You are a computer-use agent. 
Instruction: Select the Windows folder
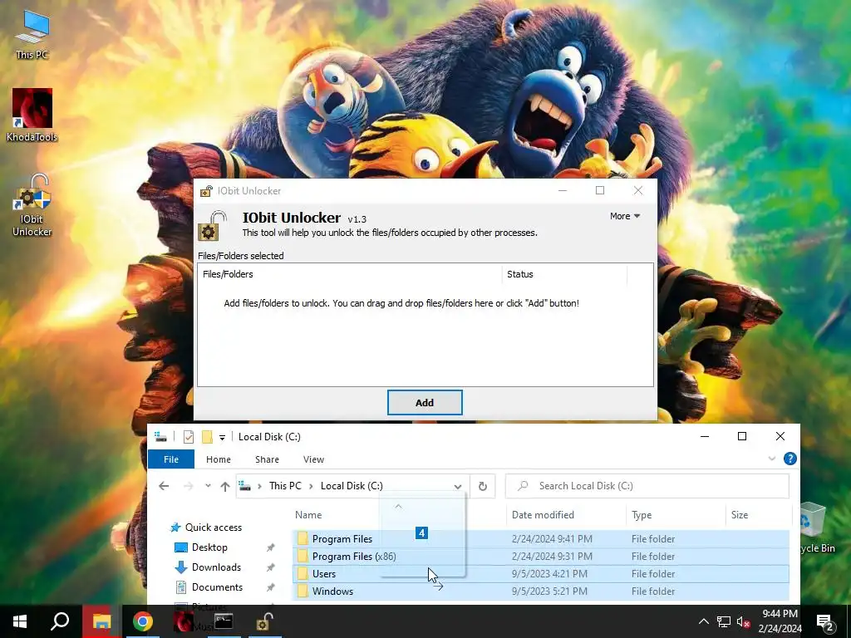click(540, 591)
